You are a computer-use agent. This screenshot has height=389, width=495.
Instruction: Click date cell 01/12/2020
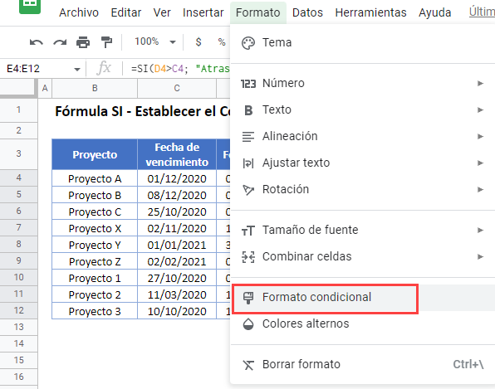pos(177,178)
